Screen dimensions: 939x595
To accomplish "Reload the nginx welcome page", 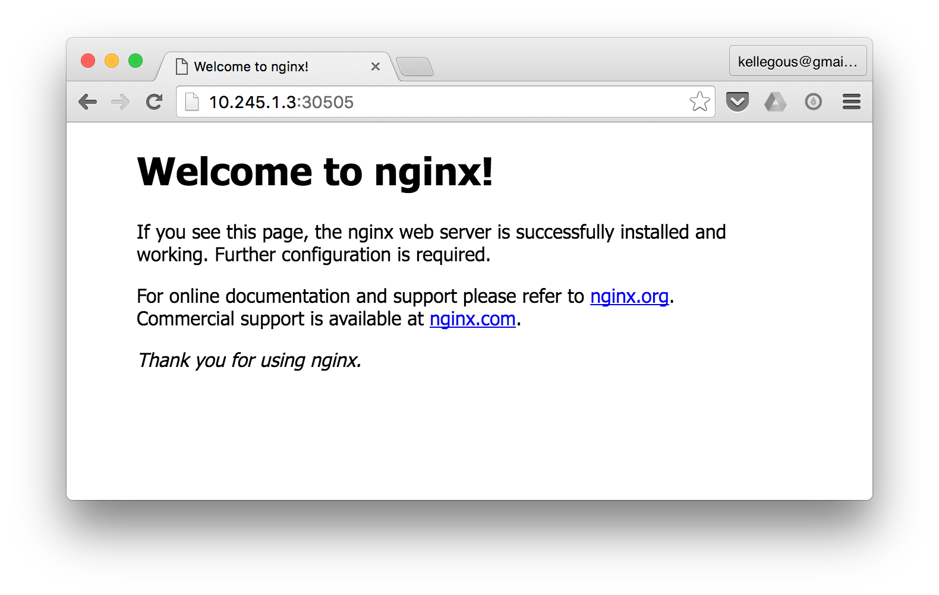I will 155,102.
